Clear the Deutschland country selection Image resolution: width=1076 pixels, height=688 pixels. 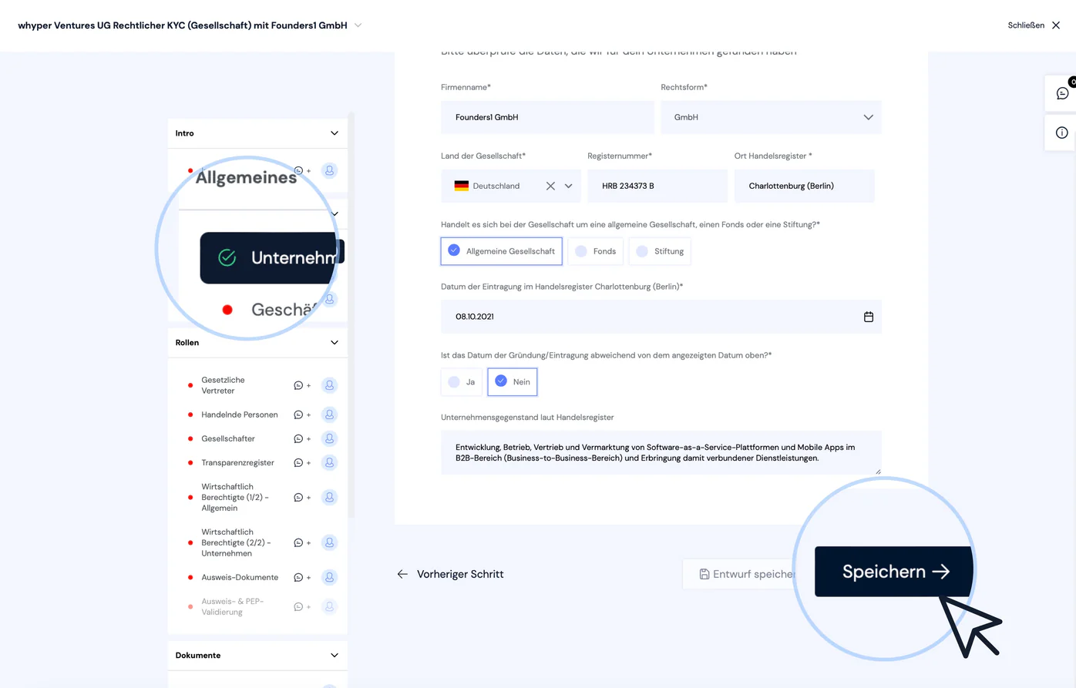[550, 186]
